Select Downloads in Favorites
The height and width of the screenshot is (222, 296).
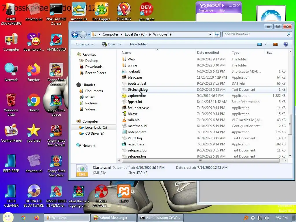click(x=94, y=67)
